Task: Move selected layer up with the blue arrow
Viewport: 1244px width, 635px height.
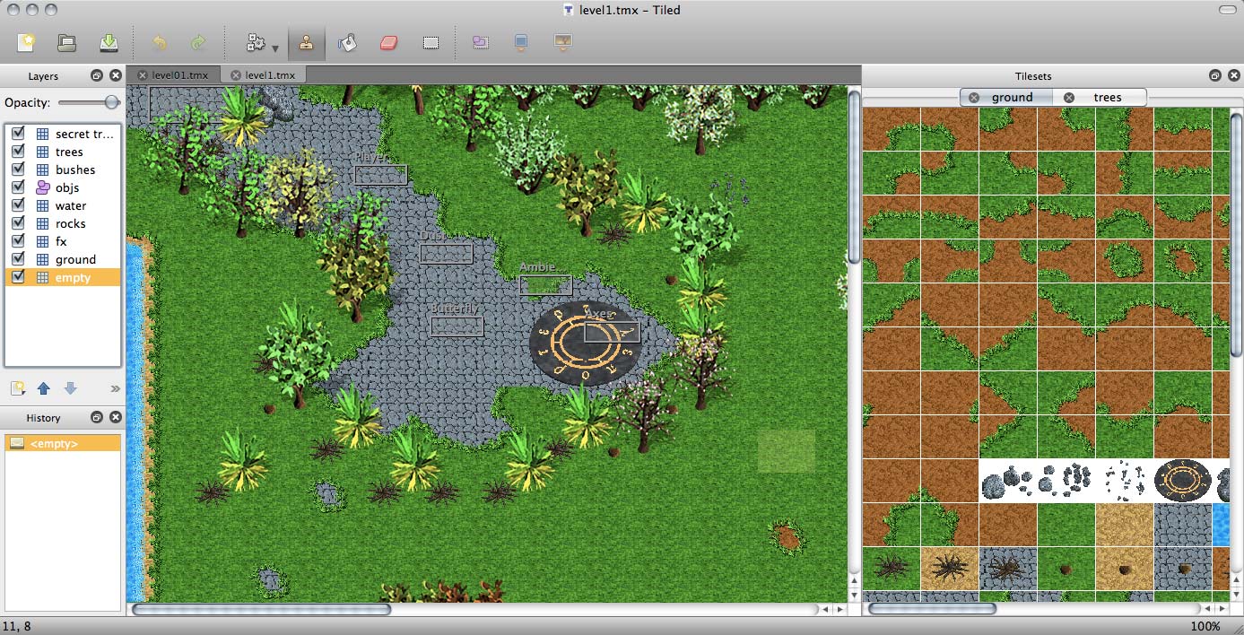Action: point(44,388)
